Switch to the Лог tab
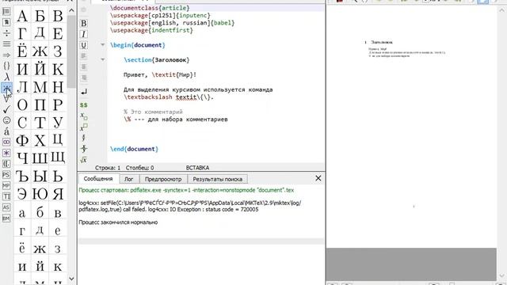Viewport: 507px width, 285px height. [128, 179]
